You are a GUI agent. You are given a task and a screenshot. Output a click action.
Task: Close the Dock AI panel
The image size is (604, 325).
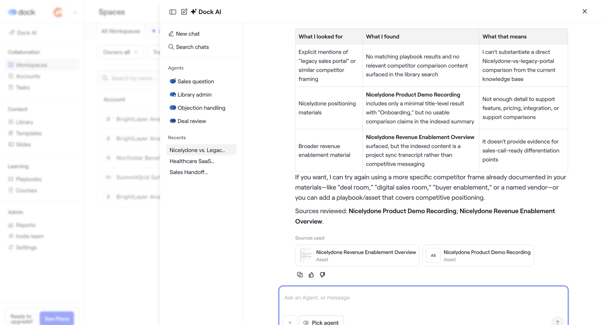click(584, 11)
